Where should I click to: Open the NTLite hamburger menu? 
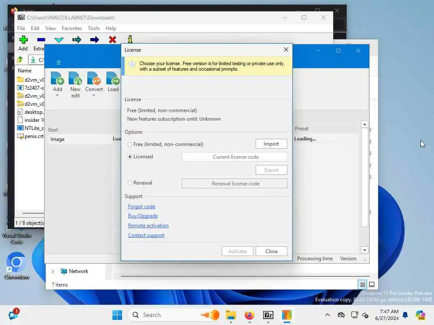point(58,63)
